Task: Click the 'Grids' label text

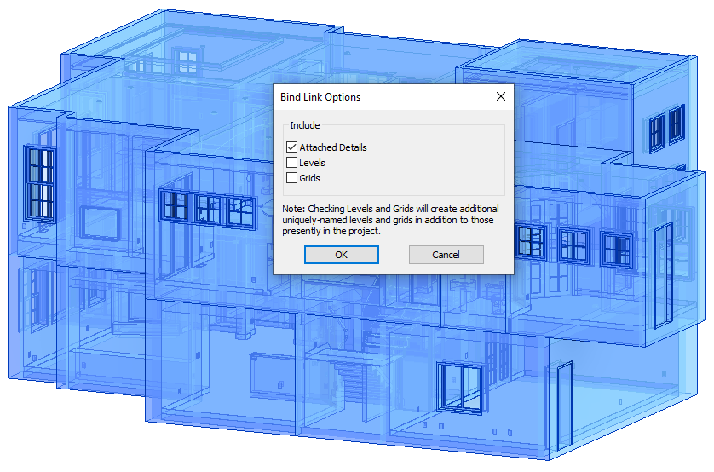Action: [309, 178]
